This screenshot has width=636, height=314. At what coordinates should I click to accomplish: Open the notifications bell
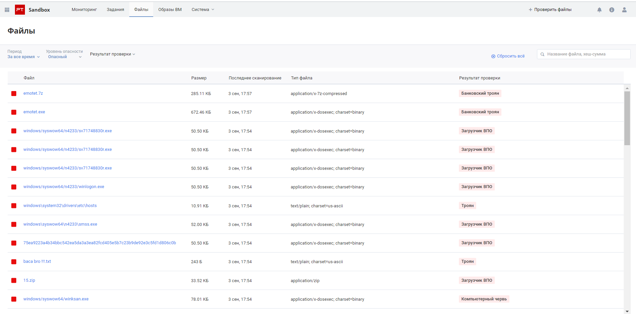(599, 10)
